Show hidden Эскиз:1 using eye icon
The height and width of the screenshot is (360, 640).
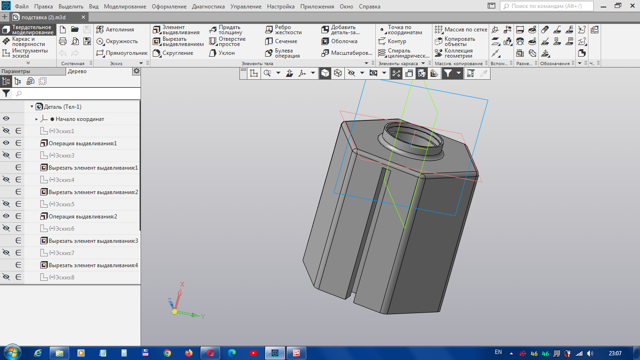tap(6, 131)
